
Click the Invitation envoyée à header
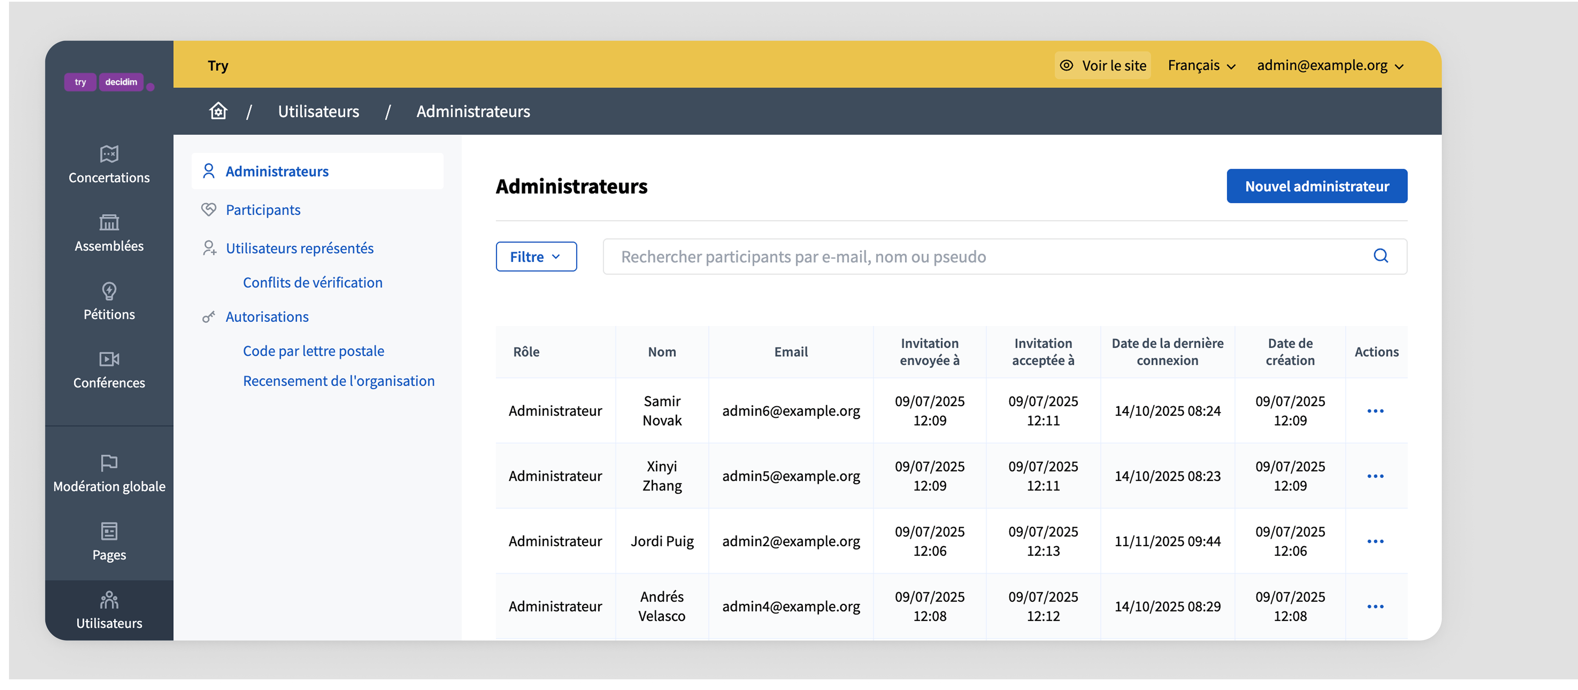pyautogui.click(x=929, y=352)
